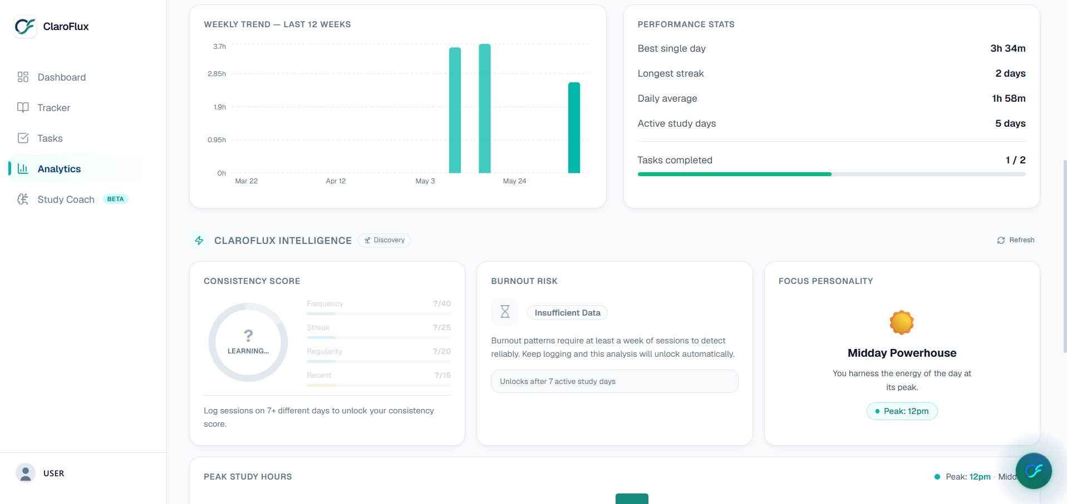
Task: Click the Frequency score progress bar
Action: tap(378, 314)
